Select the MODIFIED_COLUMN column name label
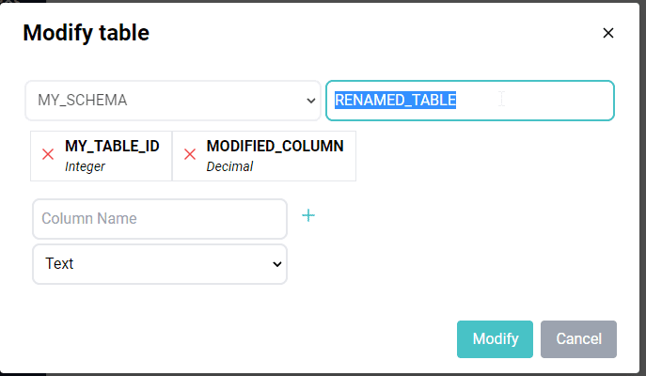The width and height of the screenshot is (646, 376). coord(275,147)
